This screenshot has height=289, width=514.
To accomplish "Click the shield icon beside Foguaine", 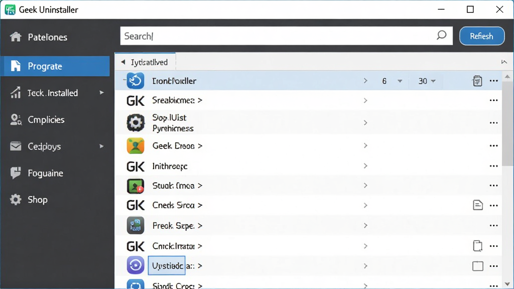I will pos(16,173).
